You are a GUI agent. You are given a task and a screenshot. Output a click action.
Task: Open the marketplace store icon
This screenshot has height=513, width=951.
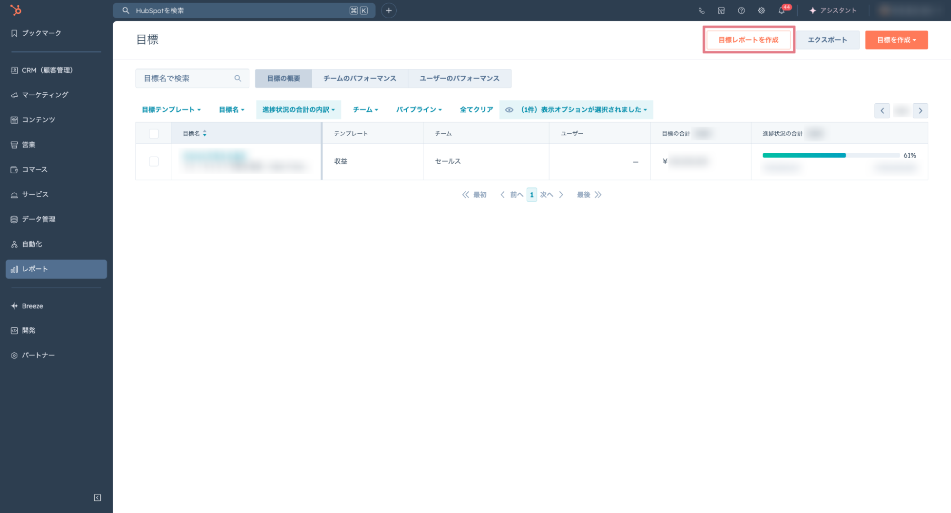[x=721, y=10]
